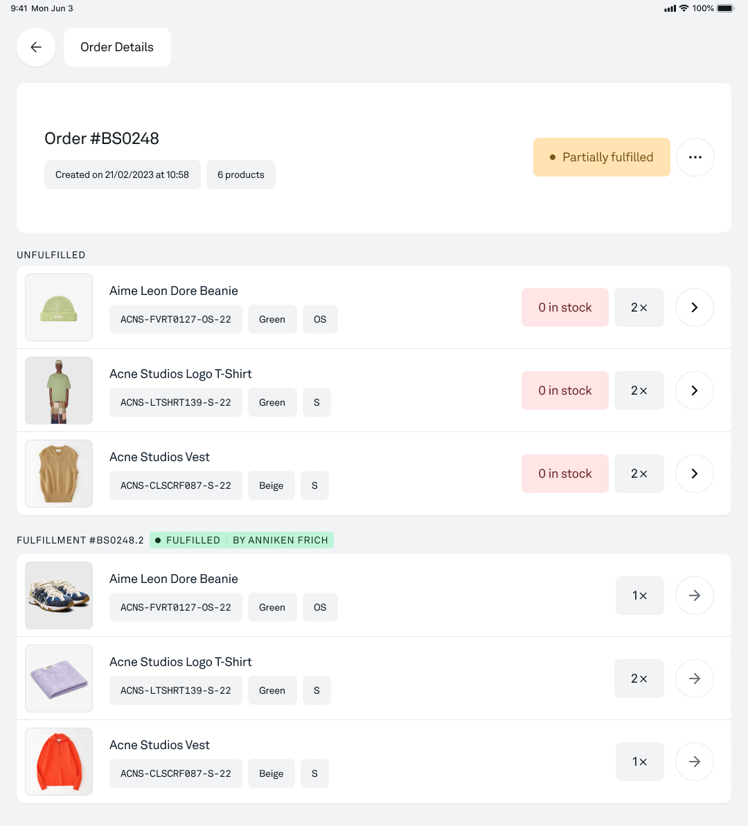Tap the red sweater product thumbnail
This screenshot has width=748, height=826.
[x=59, y=762]
